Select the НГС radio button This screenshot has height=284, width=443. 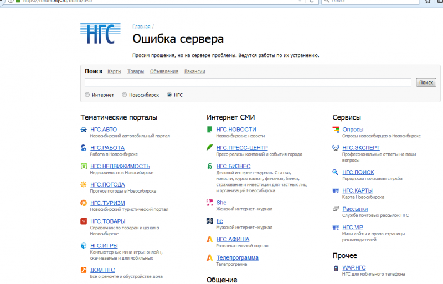(169, 95)
